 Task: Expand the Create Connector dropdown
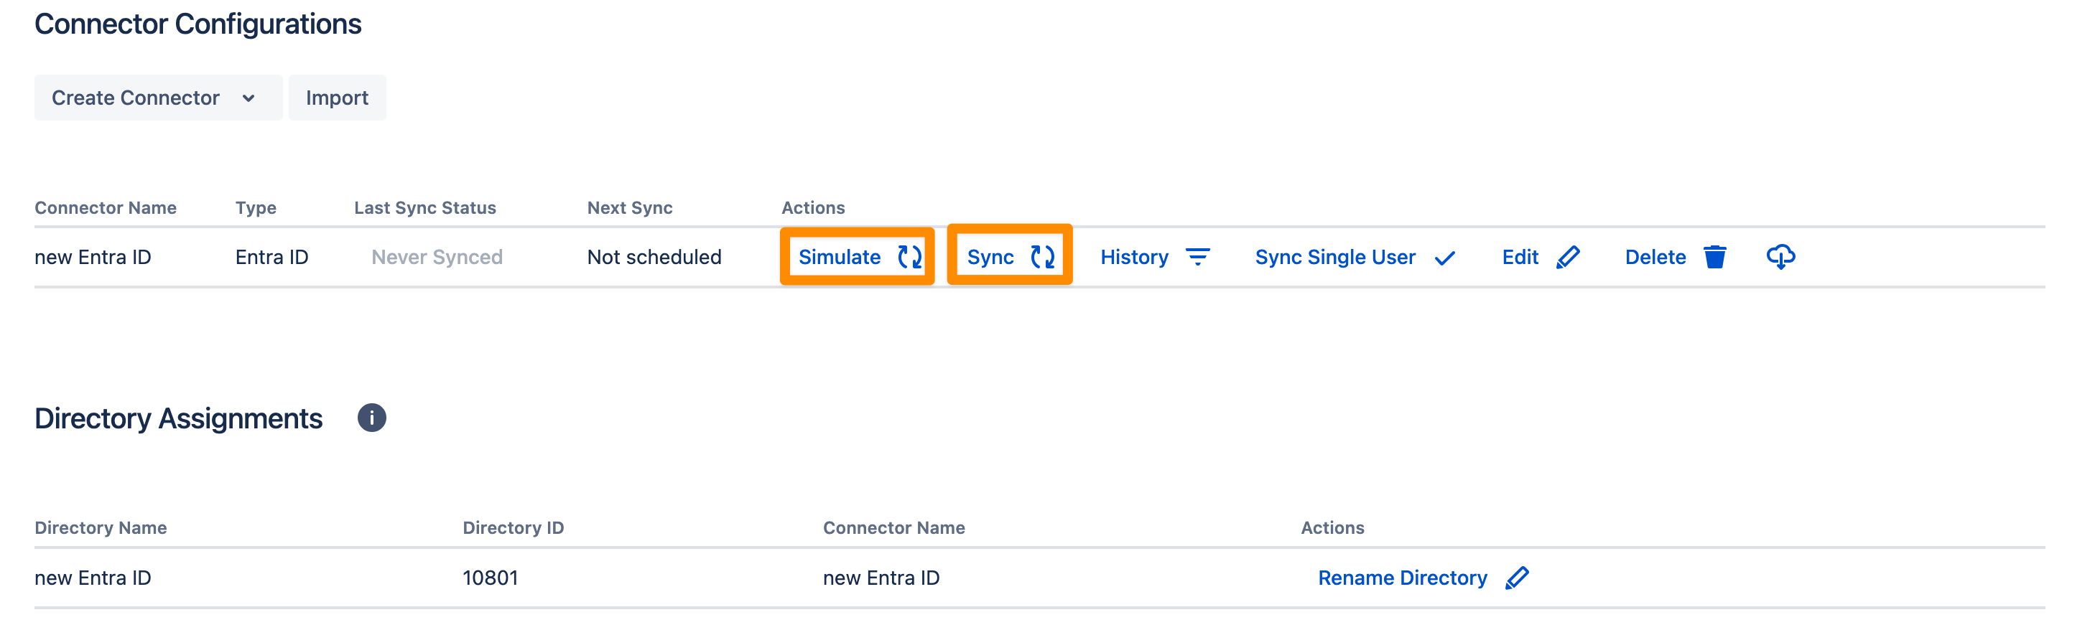point(136,98)
